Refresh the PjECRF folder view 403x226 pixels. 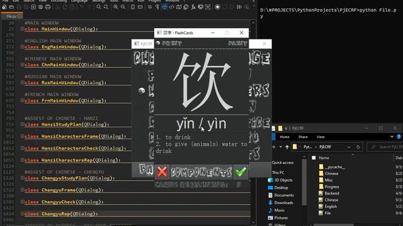tap(358, 147)
